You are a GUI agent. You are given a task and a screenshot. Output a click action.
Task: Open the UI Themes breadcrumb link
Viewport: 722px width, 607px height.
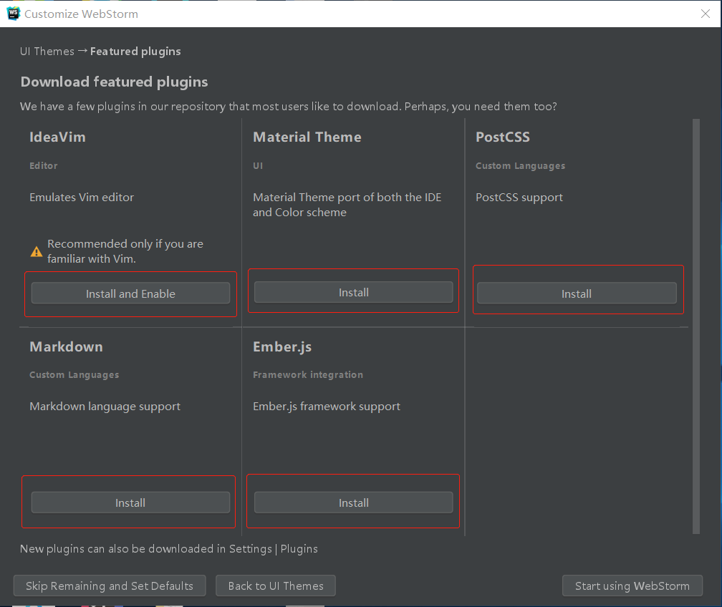(47, 51)
